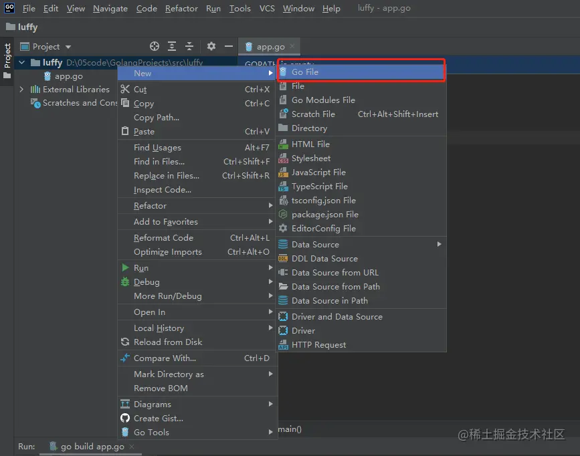Choose Compare With... menu entry
The width and height of the screenshot is (580, 456).
[x=197, y=358]
